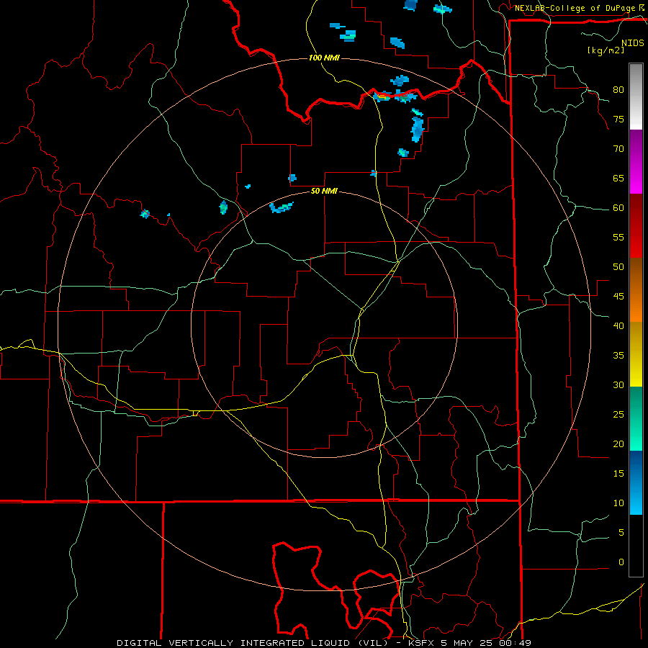
Task: Click the 5 scale value on color bar
Action: point(621,532)
